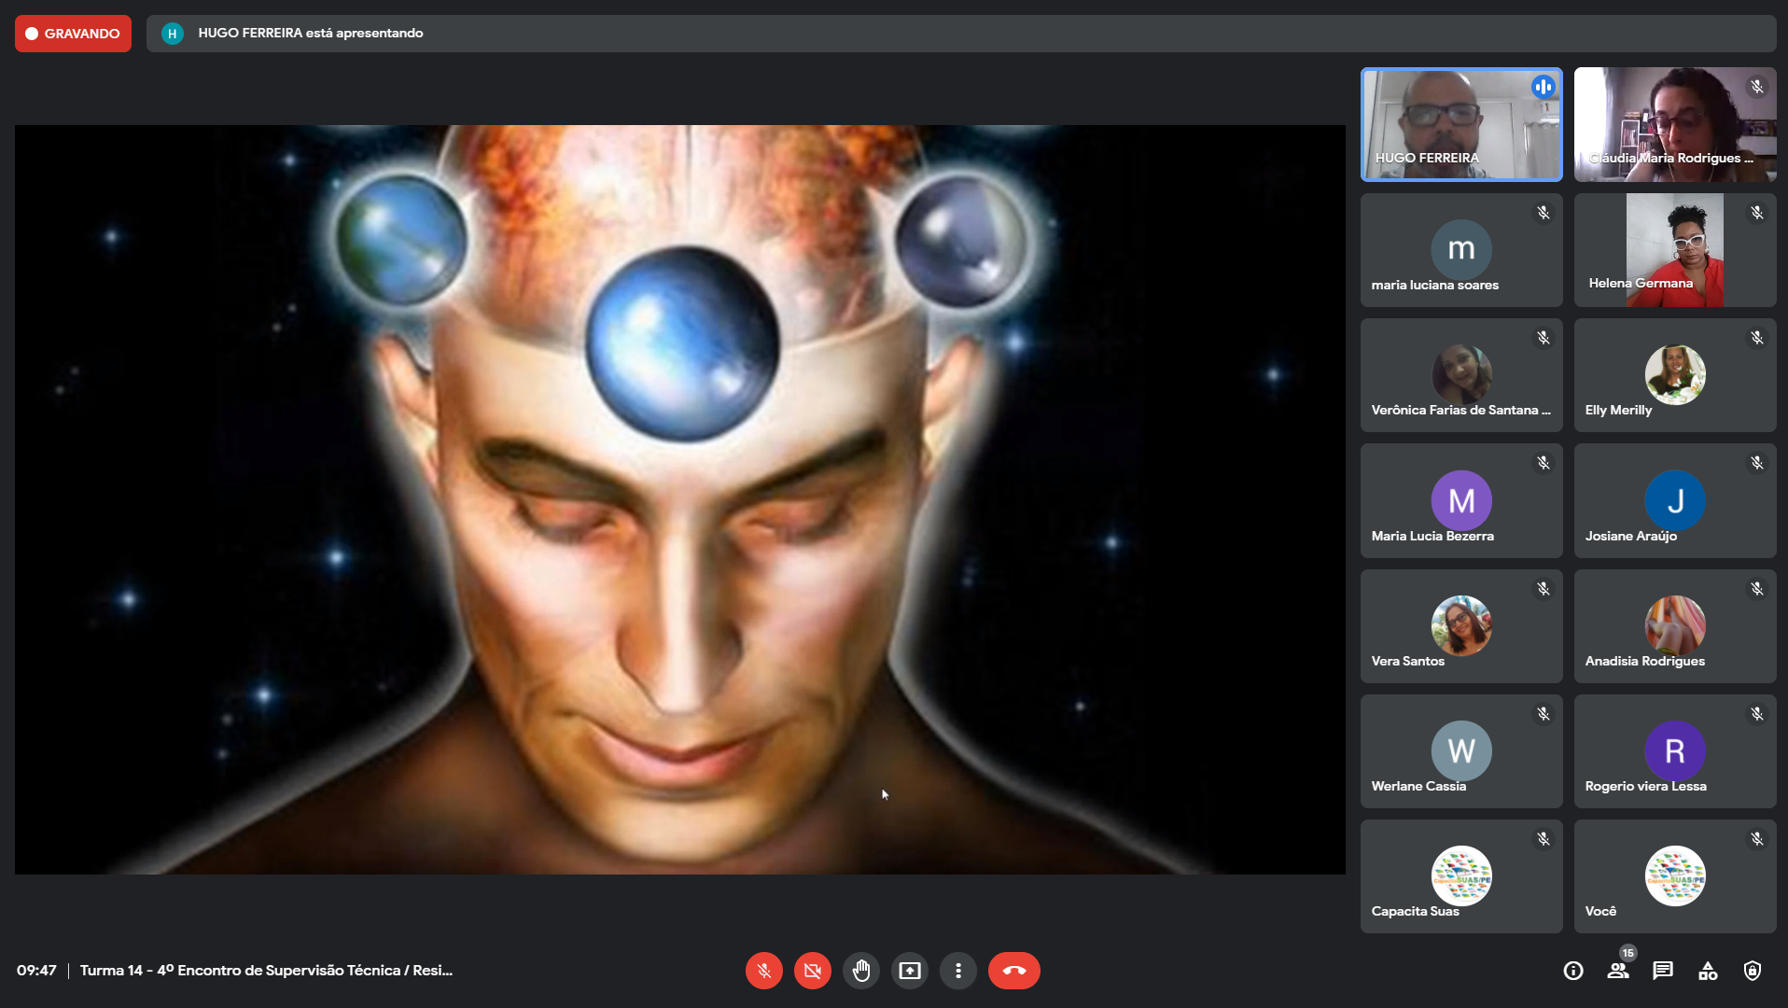Select Helena Germana participant tile

click(x=1674, y=250)
